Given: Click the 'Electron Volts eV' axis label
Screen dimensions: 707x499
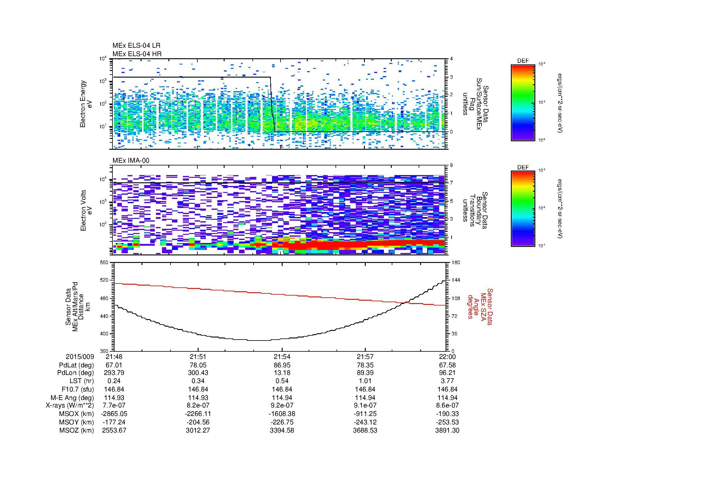Looking at the screenshot, I should click(86, 210).
